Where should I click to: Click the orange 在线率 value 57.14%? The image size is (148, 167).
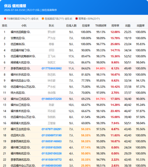[x=86, y=147]
